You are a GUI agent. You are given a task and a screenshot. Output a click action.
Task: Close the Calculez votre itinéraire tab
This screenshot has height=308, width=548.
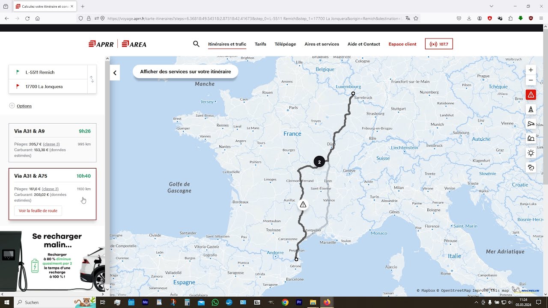click(72, 6)
